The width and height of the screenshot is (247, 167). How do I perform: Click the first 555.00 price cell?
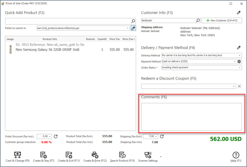(115, 50)
